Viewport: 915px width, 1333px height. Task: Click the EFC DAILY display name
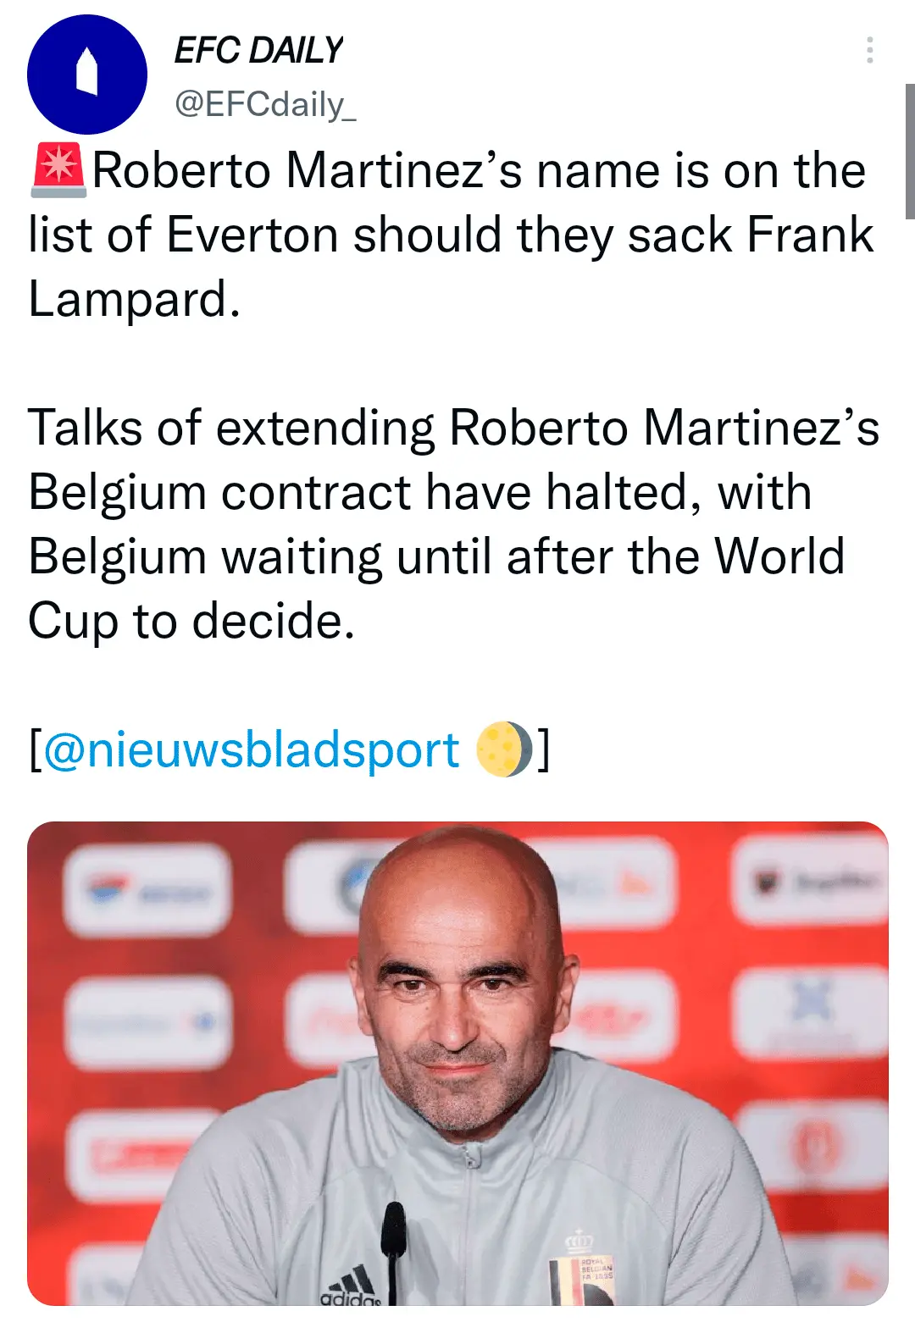point(258,51)
